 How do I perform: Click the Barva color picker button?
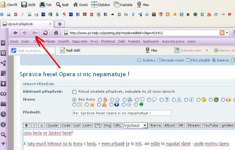[x=155, y=125]
